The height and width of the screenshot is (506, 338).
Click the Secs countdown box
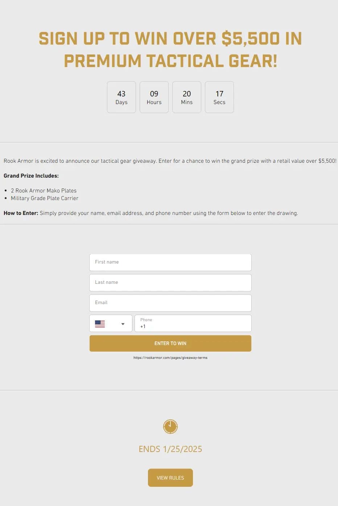click(x=219, y=97)
